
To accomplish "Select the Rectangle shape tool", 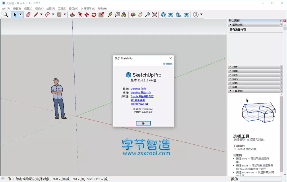I will pyautogui.click(x=59, y=15).
